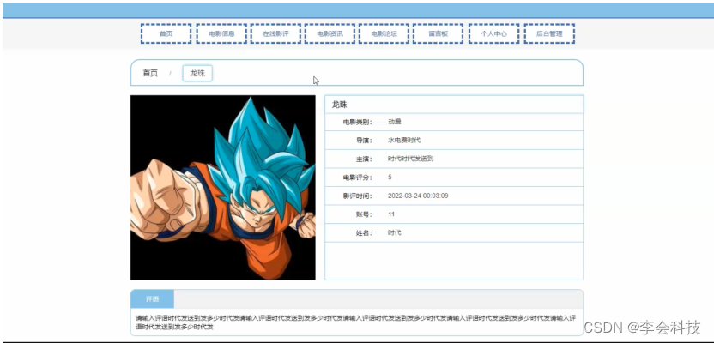Click the 动漫 category value
This screenshot has width=714, height=343.
395,122
